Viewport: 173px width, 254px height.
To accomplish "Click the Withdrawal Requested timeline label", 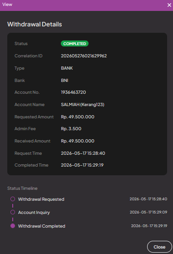I will [41, 199].
